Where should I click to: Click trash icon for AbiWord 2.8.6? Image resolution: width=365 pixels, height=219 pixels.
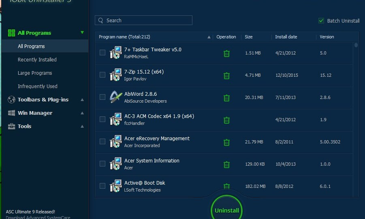coord(226,98)
